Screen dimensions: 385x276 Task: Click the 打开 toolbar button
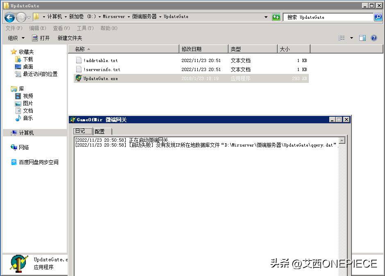point(41,38)
